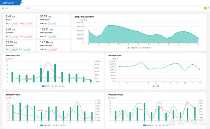Click the month 4 peak point in 营业毛利率月趋势 chart
This screenshot has width=210, height=129.
coord(141,63)
